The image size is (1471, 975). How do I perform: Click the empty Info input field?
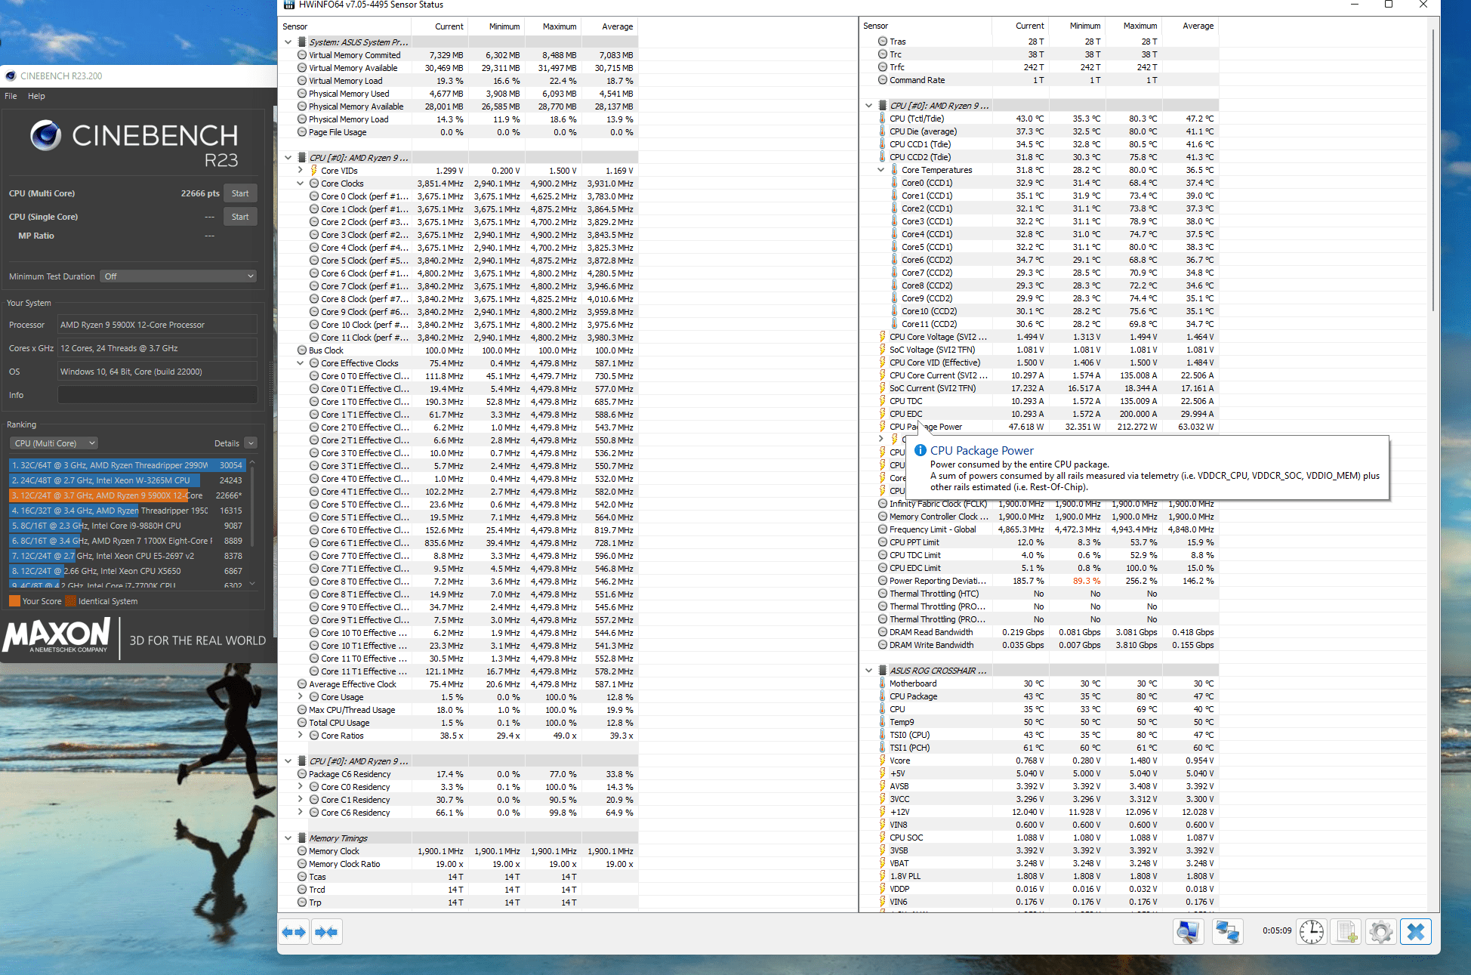click(x=157, y=395)
